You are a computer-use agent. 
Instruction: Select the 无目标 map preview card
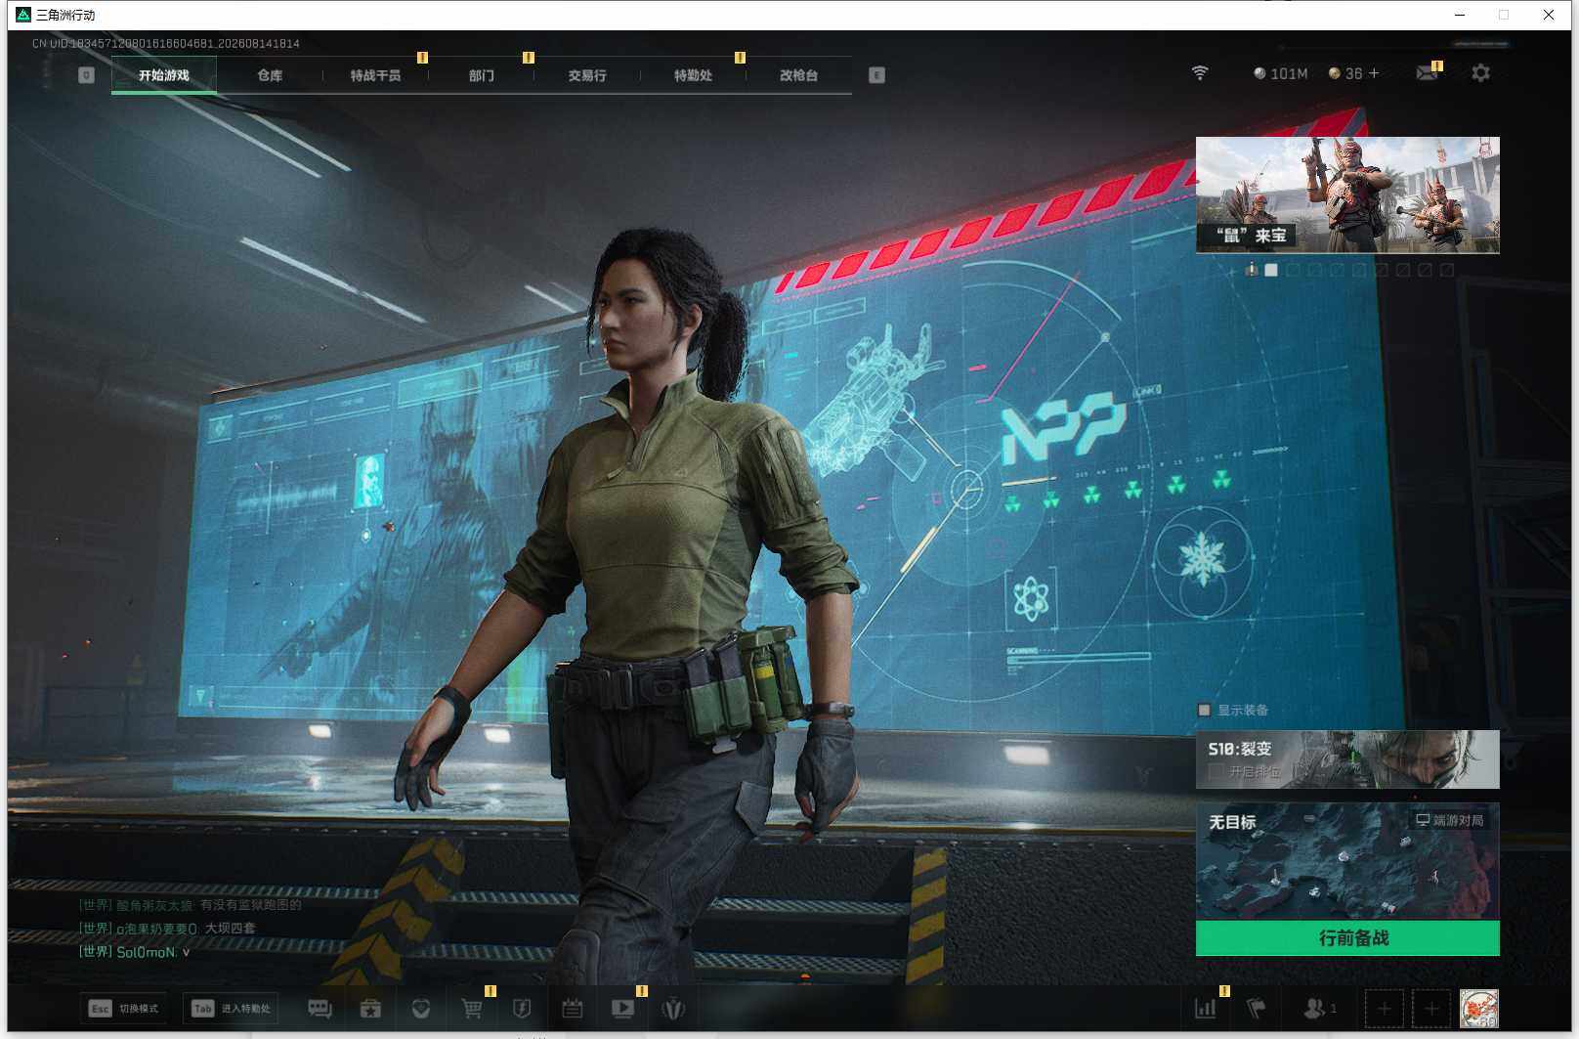point(1347,861)
